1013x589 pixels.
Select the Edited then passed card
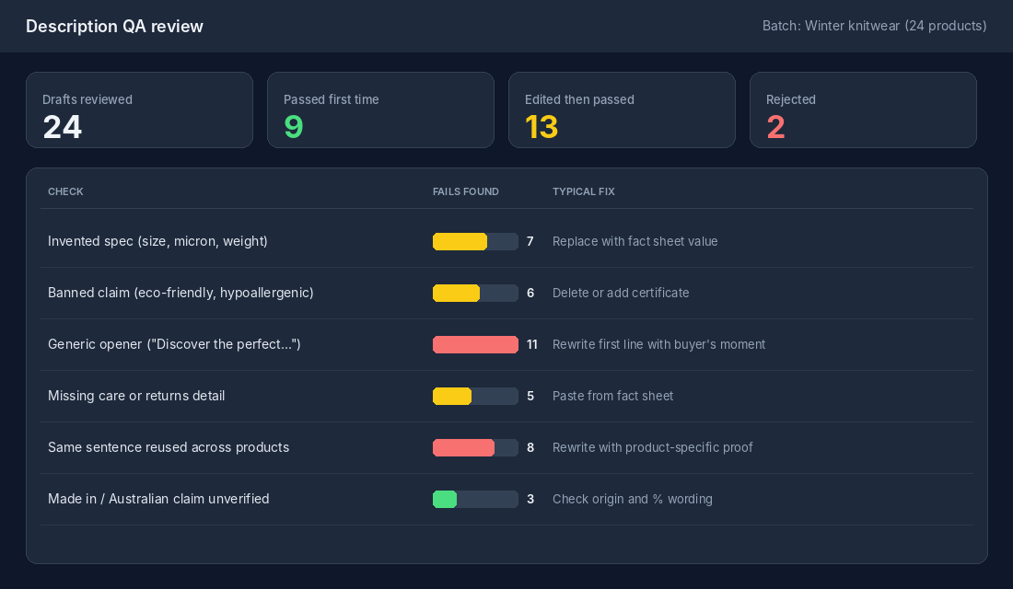click(x=622, y=110)
